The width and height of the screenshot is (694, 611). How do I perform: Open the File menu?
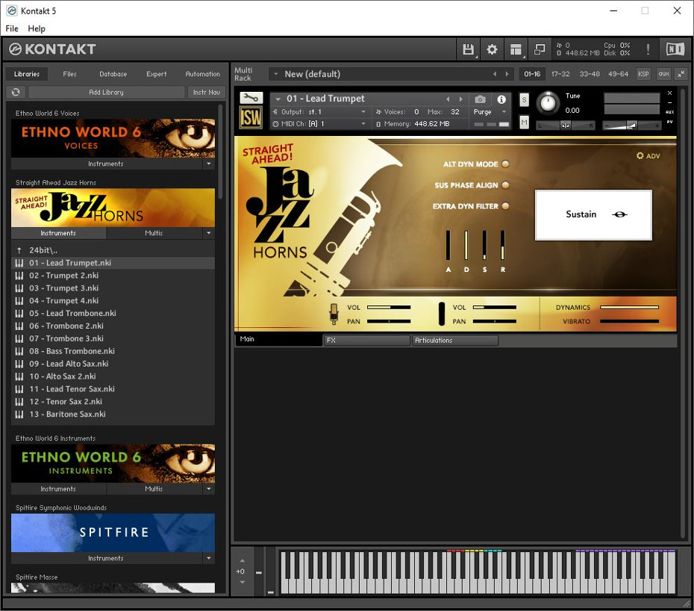12,28
